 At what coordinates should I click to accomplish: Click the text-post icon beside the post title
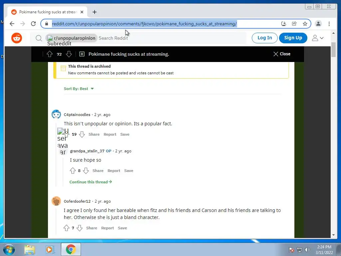(x=82, y=54)
